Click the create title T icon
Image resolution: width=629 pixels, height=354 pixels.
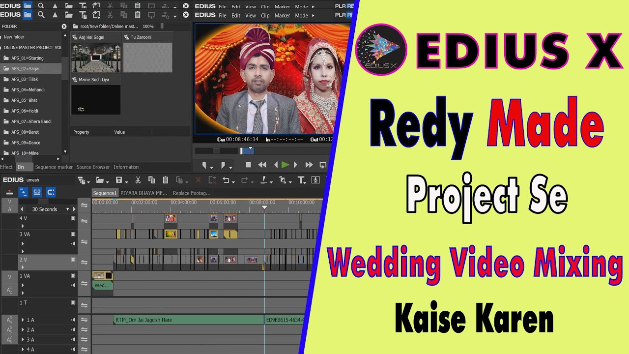301,180
